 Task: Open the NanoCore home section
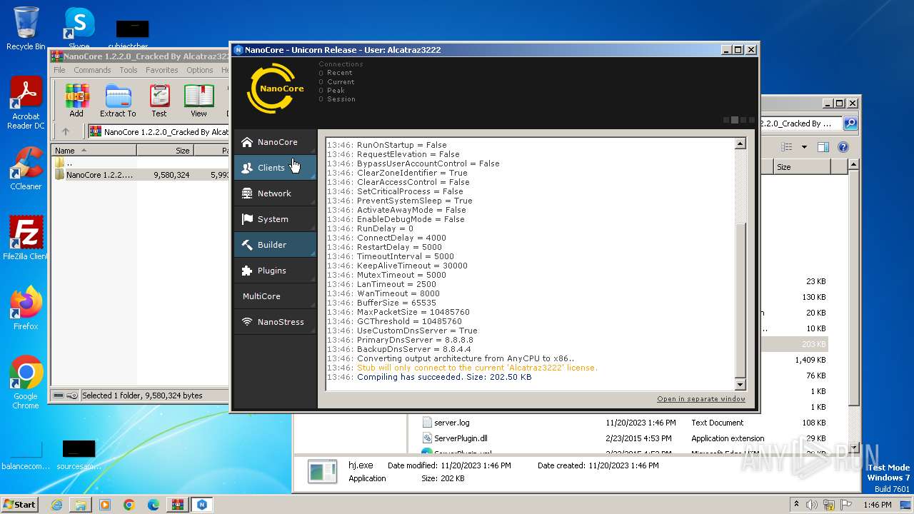pos(275,142)
